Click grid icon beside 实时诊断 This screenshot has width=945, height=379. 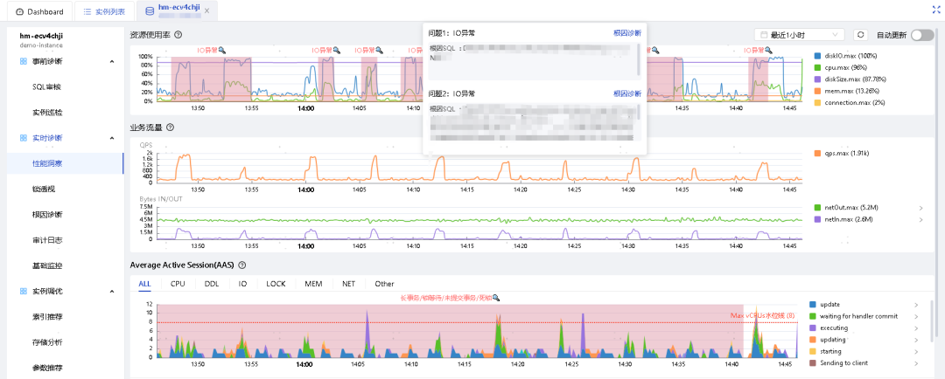pos(24,138)
